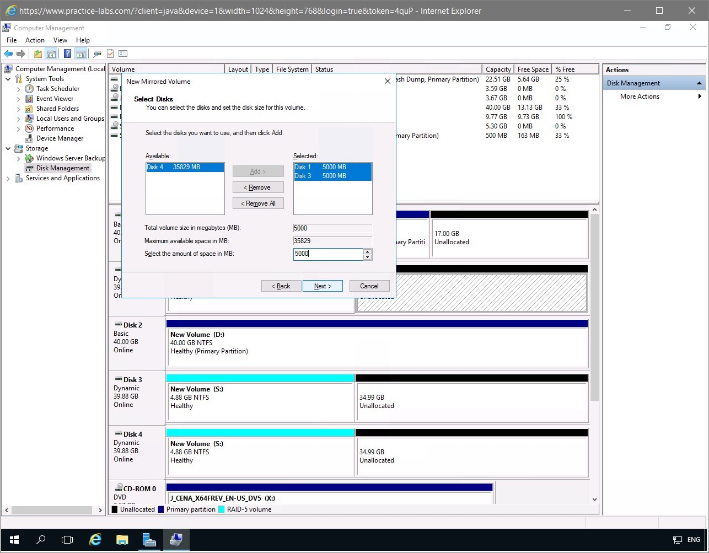
Task: Collapse the System Tools tree branch
Action: click(8, 79)
